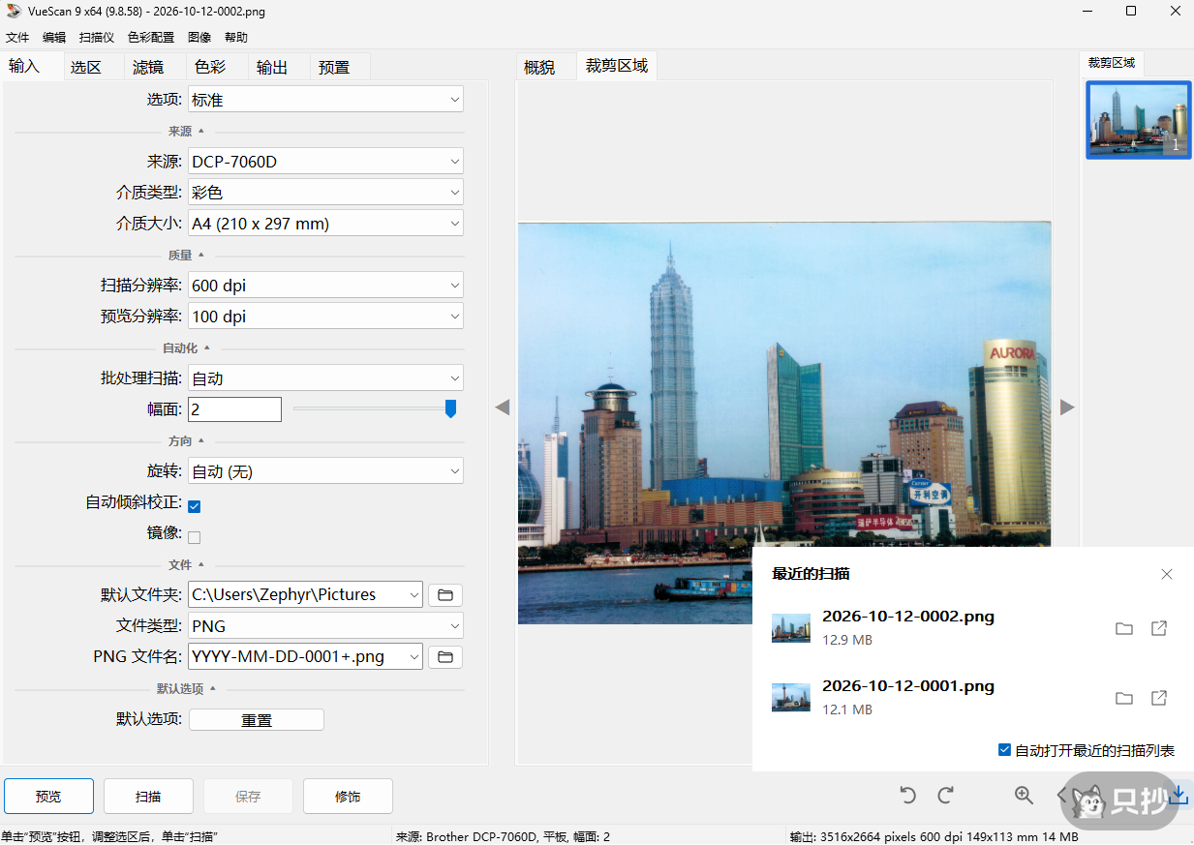The image size is (1194, 845).
Task: Toggle the recent scans download-tray icon
Action: point(1179,796)
